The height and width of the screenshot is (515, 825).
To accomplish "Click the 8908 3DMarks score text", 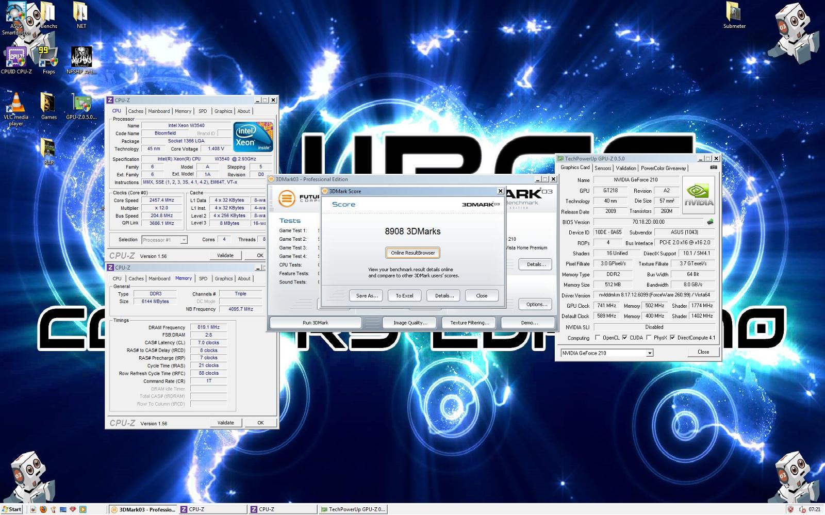I will tap(412, 231).
